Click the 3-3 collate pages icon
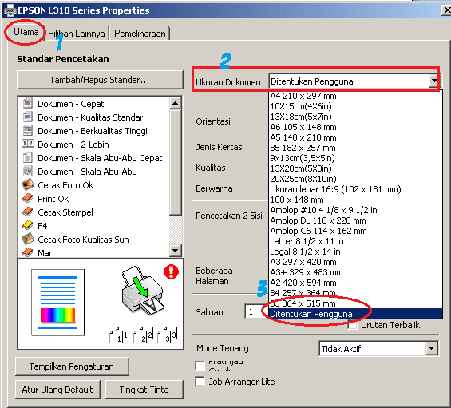This screenshot has height=408, width=451. pyautogui.click(x=167, y=335)
